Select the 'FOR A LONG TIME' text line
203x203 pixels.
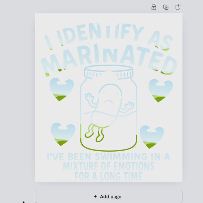109,176
